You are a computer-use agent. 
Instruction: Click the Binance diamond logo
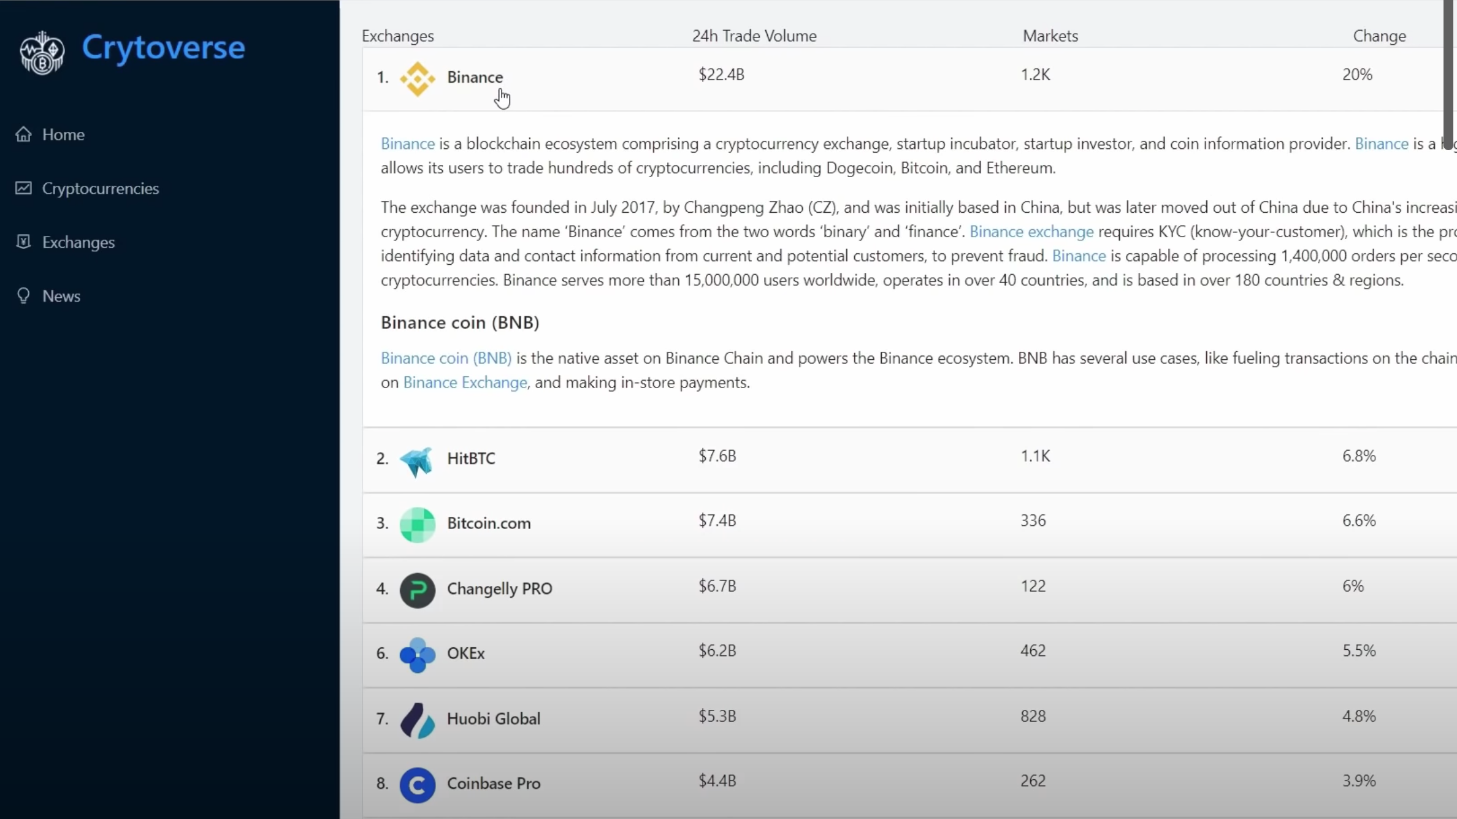[x=418, y=78]
